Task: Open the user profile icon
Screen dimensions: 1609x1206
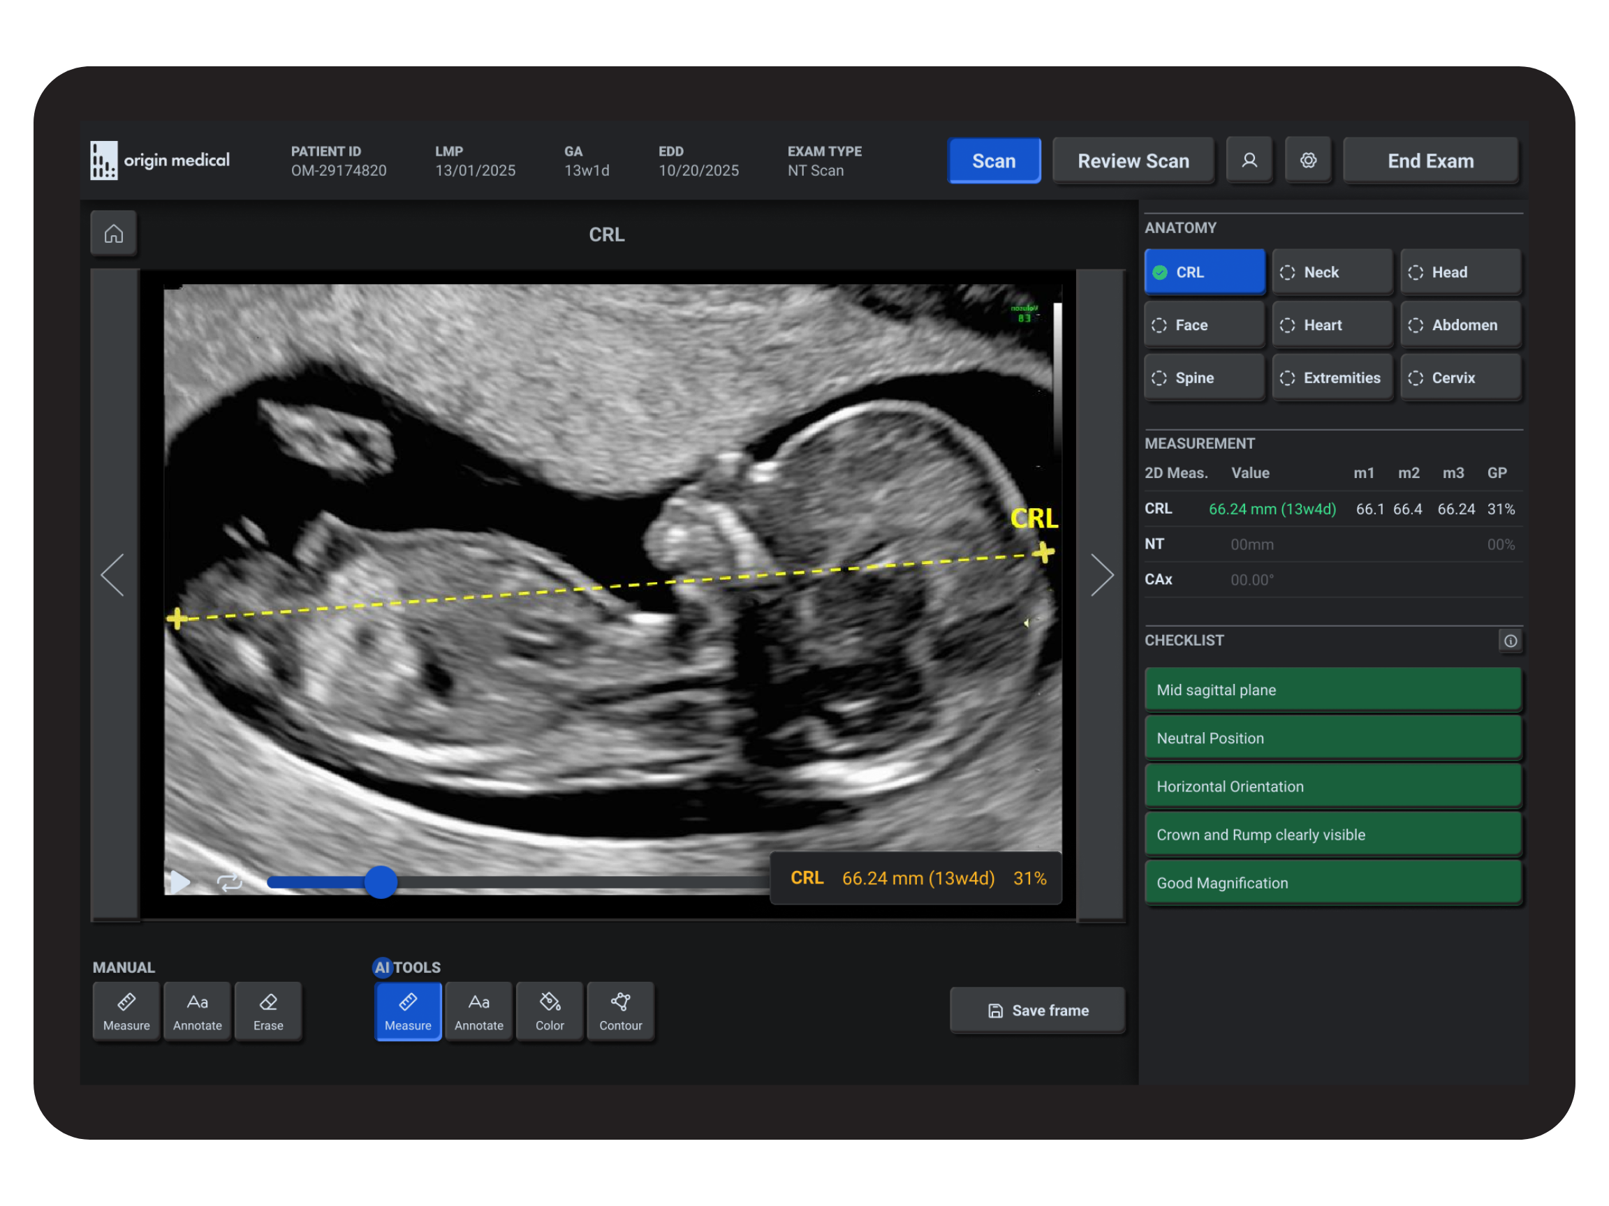Action: 1249,160
